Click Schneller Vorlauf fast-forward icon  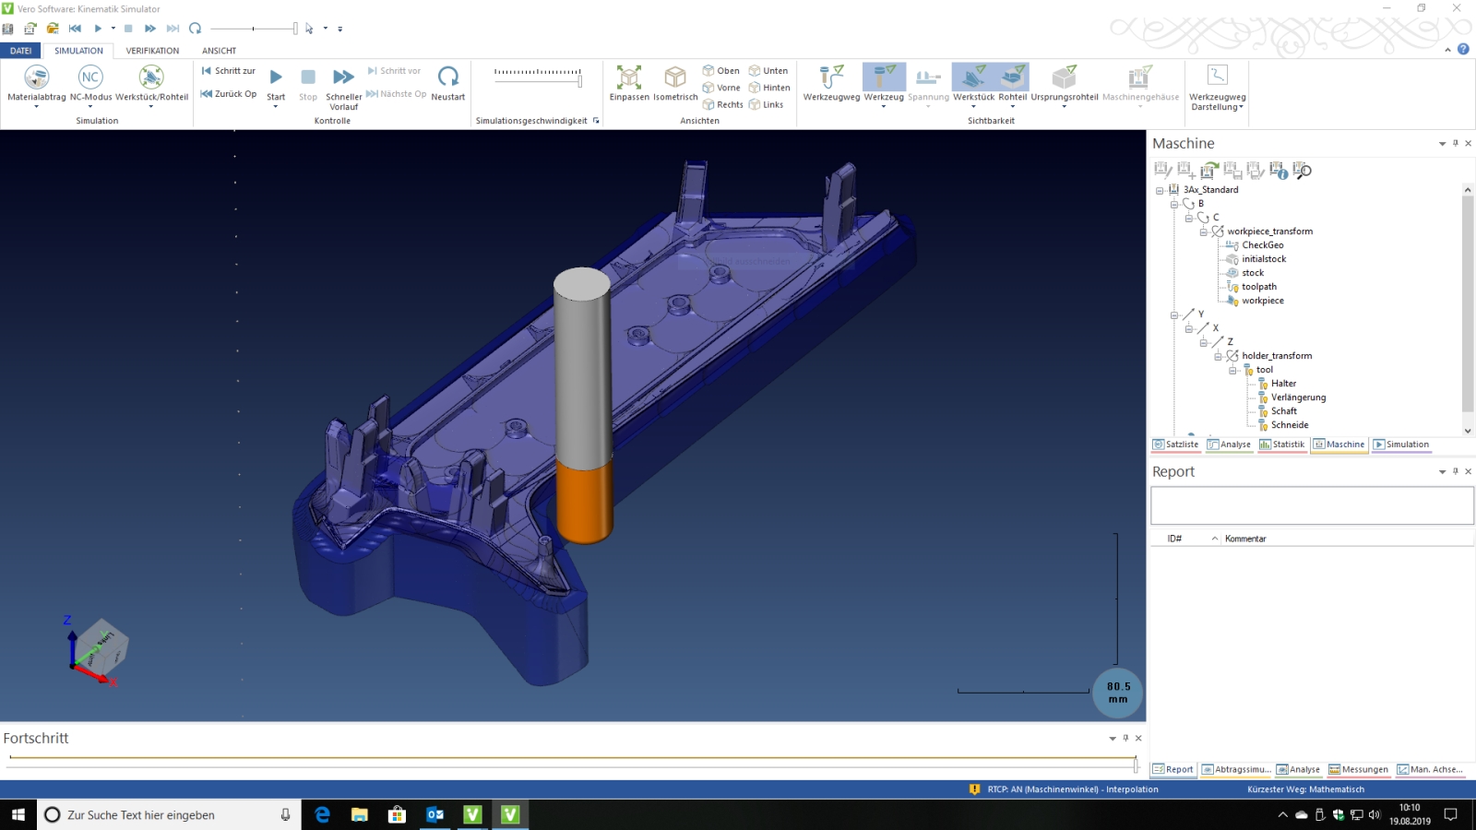tap(343, 77)
